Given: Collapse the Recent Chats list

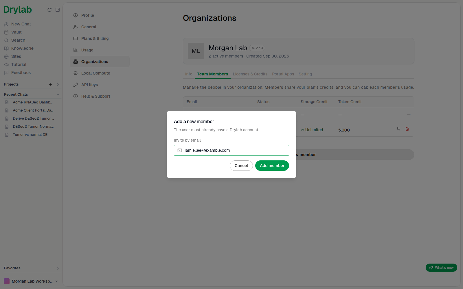Looking at the screenshot, I should click(58, 95).
